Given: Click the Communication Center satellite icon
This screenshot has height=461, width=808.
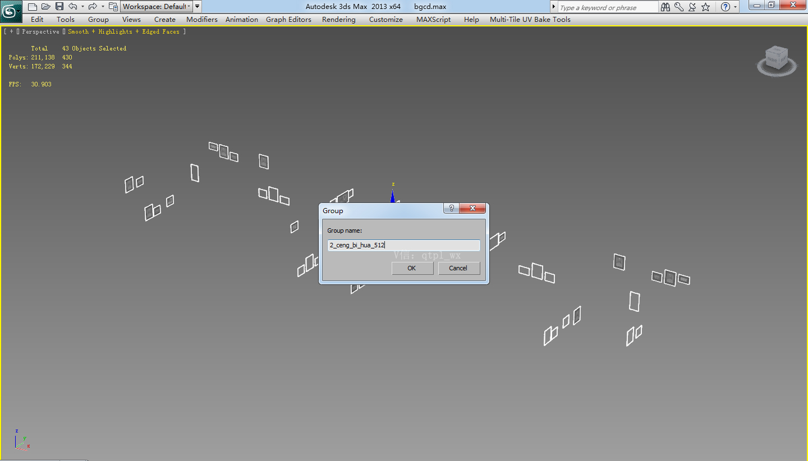Looking at the screenshot, I should (692, 7).
